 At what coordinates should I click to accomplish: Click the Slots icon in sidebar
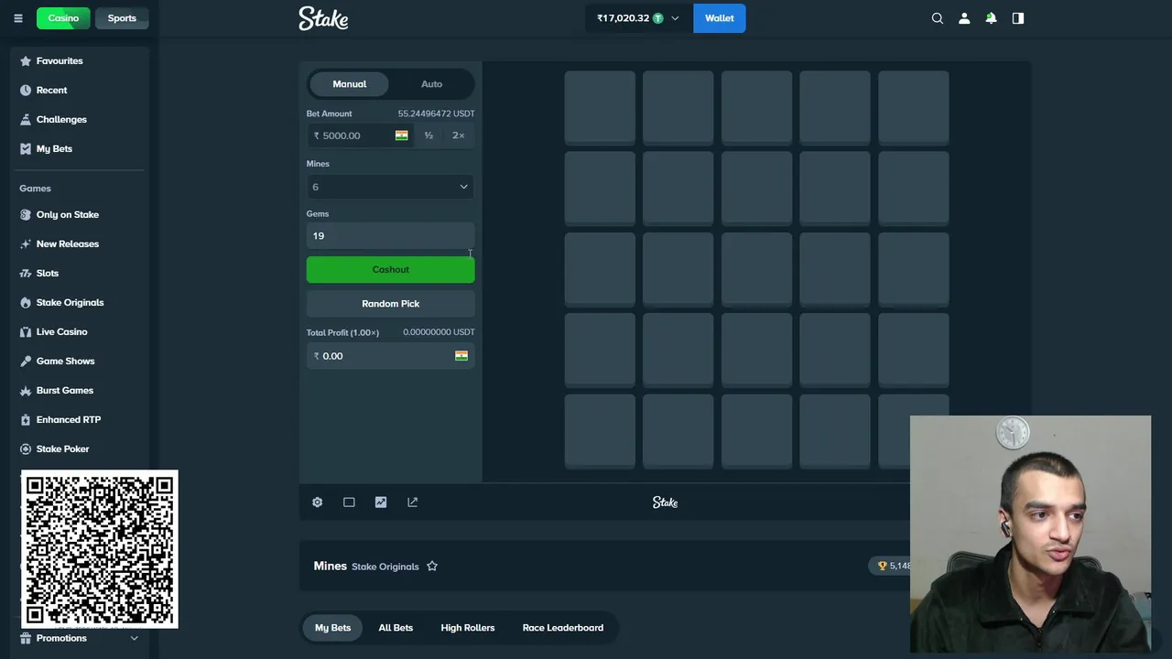26,274
